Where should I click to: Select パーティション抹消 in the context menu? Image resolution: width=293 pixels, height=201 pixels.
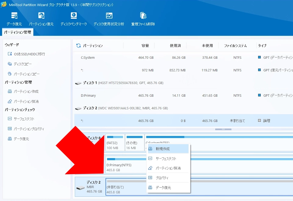coord(168,168)
